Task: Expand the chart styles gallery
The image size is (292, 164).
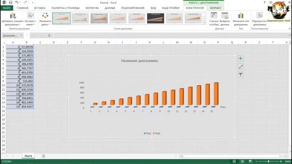Action: [204, 22]
